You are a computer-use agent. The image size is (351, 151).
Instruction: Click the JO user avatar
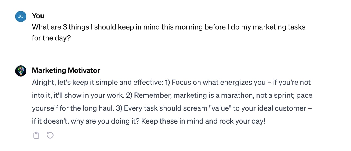coord(21,17)
